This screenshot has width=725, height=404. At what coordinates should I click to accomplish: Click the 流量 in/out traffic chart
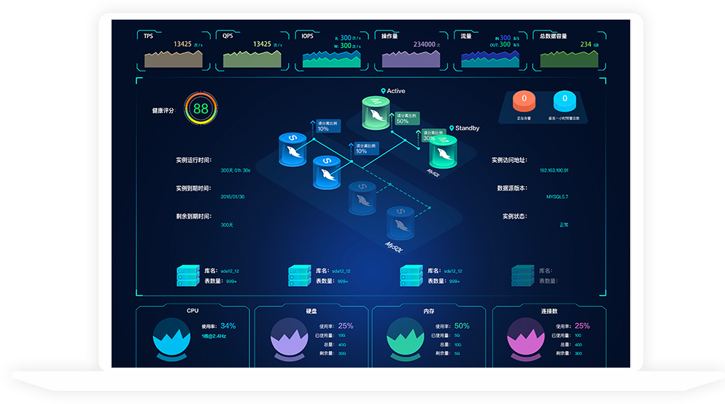click(490, 59)
